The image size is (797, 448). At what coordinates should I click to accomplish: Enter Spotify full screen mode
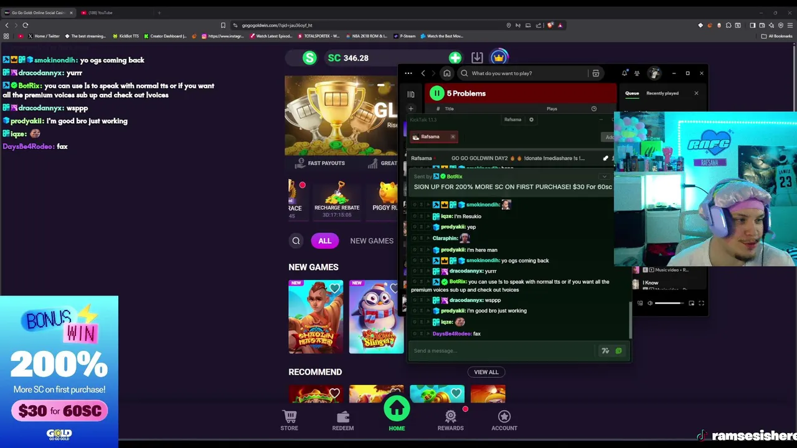pyautogui.click(x=701, y=303)
